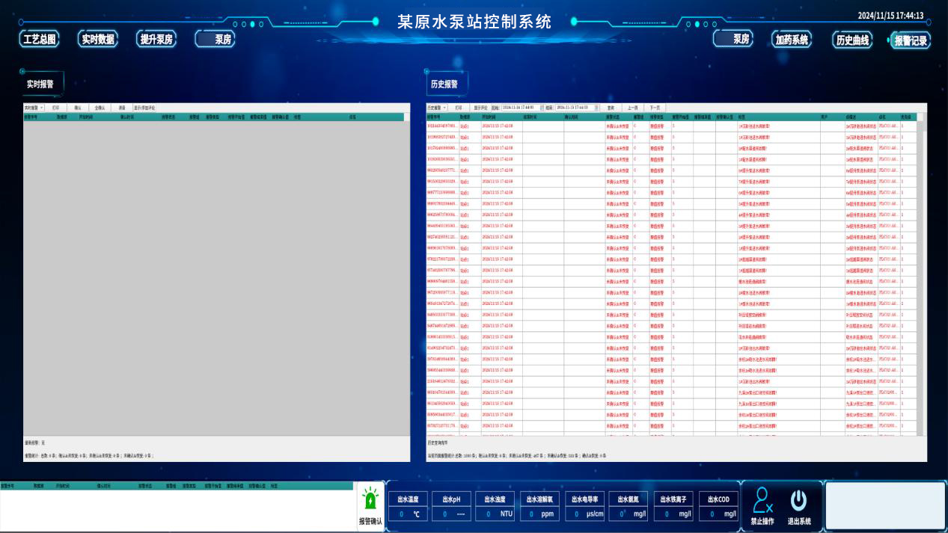Open the 历史曲线 page
Viewport: 948px width, 533px height.
pyautogui.click(x=852, y=40)
